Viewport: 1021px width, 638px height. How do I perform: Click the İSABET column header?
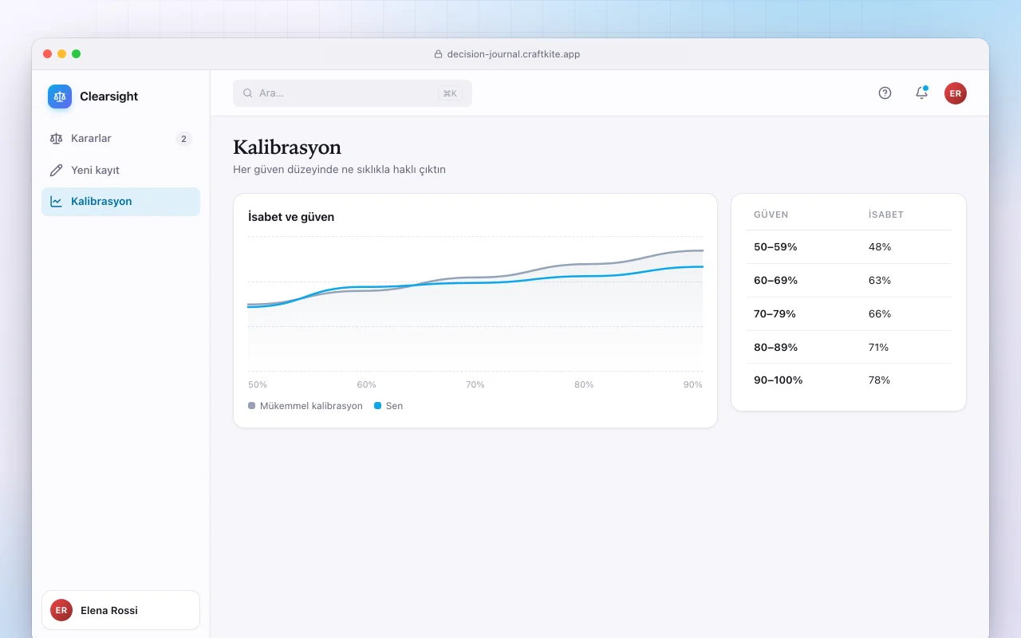[886, 215]
